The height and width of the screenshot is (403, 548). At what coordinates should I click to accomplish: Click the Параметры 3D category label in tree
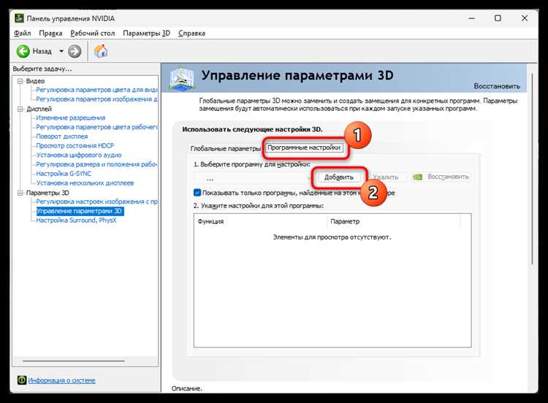(x=47, y=193)
